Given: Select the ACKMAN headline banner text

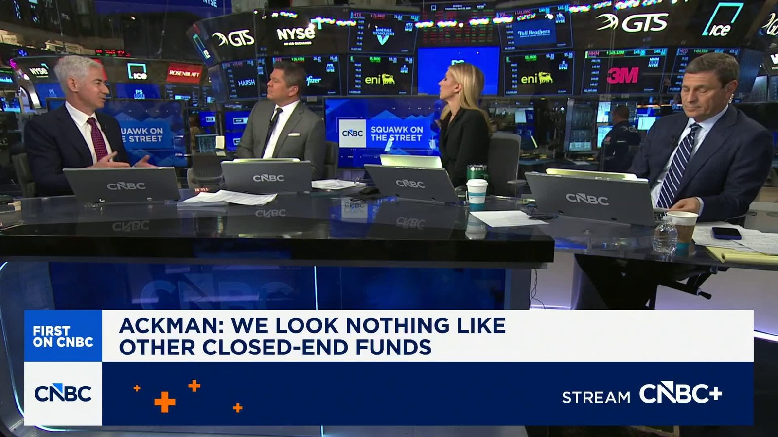Looking at the screenshot, I should (311, 334).
